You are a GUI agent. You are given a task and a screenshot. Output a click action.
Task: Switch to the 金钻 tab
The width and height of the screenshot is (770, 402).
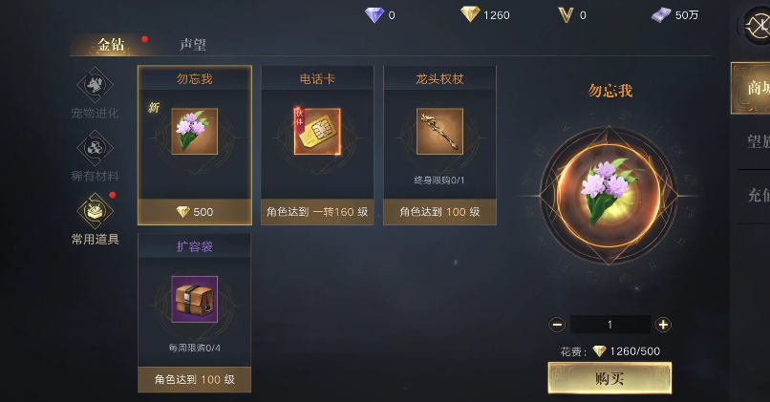click(x=111, y=45)
